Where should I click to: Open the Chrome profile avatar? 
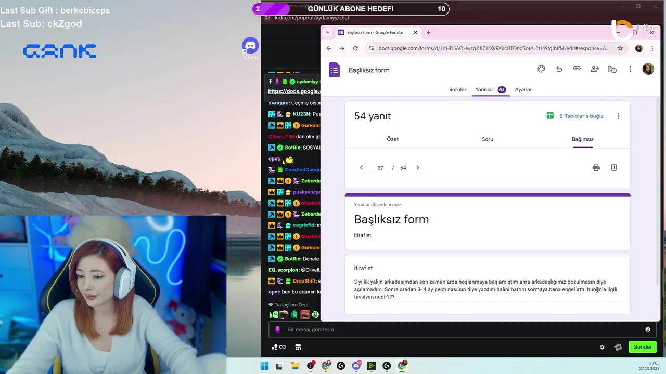tap(639, 48)
